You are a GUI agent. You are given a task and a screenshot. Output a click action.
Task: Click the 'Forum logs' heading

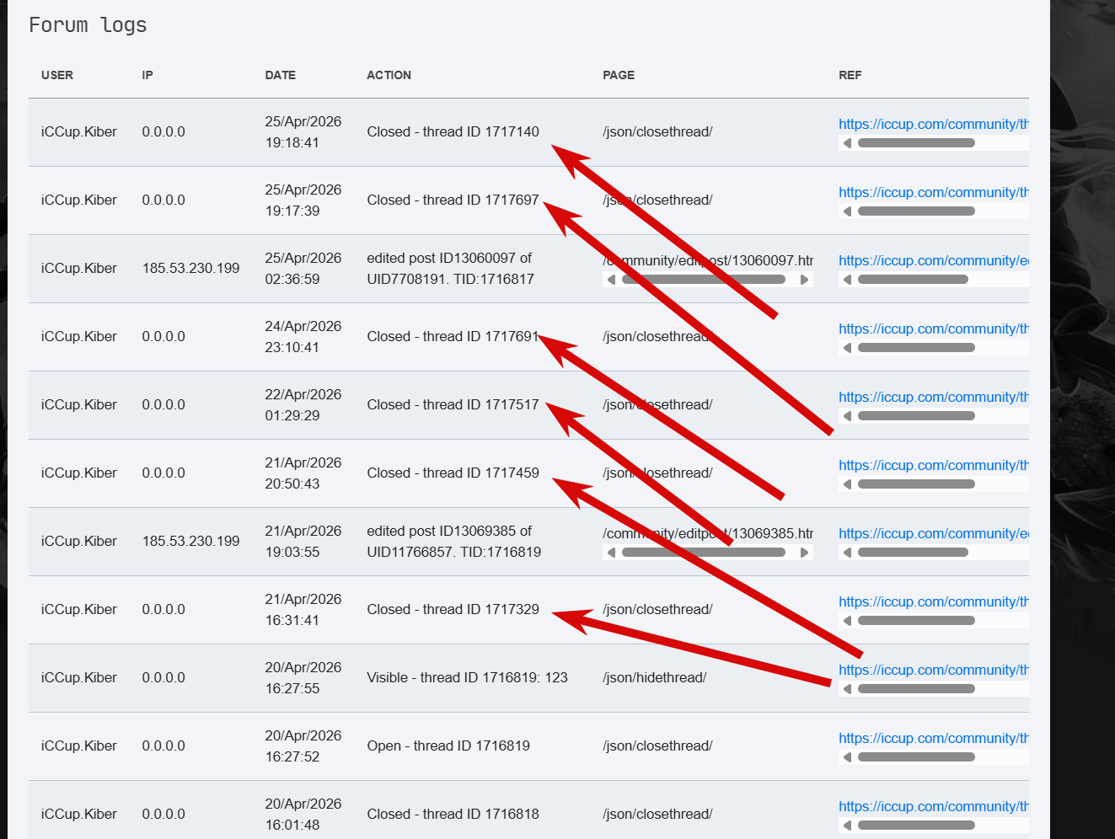(x=88, y=25)
